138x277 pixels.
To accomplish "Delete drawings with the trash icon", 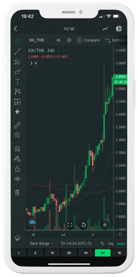I will (x=17, y=192).
